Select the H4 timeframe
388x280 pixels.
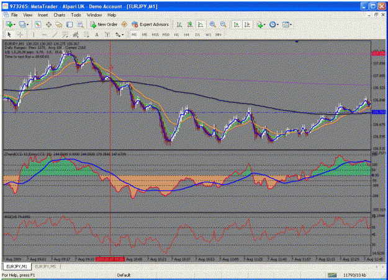[x=187, y=35]
